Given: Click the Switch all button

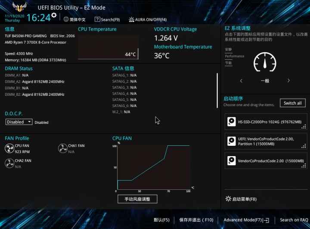Looking at the screenshot, I should pyautogui.click(x=293, y=103).
